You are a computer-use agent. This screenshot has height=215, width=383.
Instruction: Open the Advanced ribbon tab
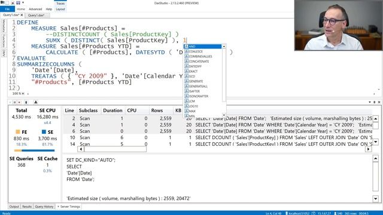pyautogui.click(x=35, y=9)
